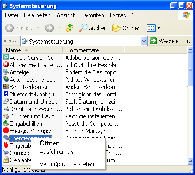Click the address bar Systemsteuerung icon
Image resolution: width=195 pixels, height=175 pixels.
coord(24,41)
